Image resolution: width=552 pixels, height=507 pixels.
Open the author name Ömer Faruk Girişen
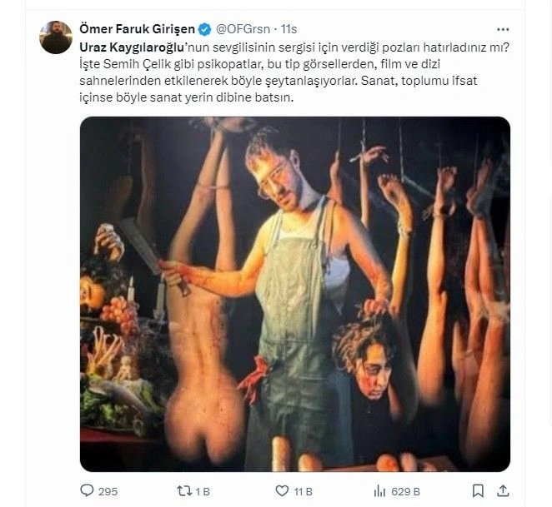click(138, 29)
